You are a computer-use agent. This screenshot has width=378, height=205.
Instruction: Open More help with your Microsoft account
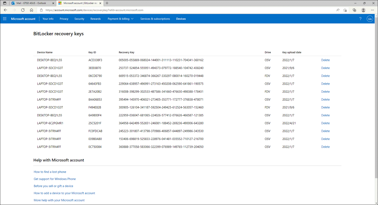click(59, 200)
